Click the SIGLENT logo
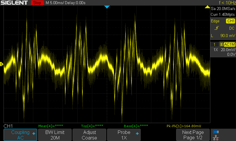This screenshot has width=236, height=141. pos(14,3)
